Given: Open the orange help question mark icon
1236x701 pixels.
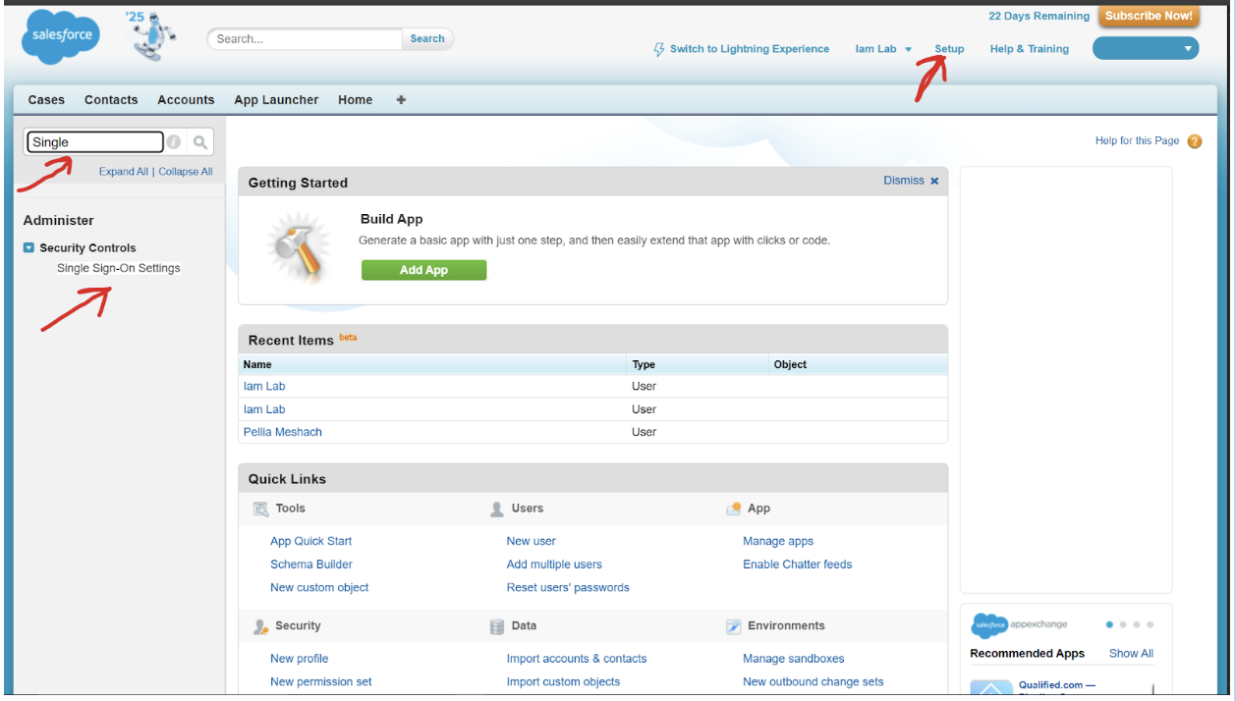Looking at the screenshot, I should (x=1195, y=141).
